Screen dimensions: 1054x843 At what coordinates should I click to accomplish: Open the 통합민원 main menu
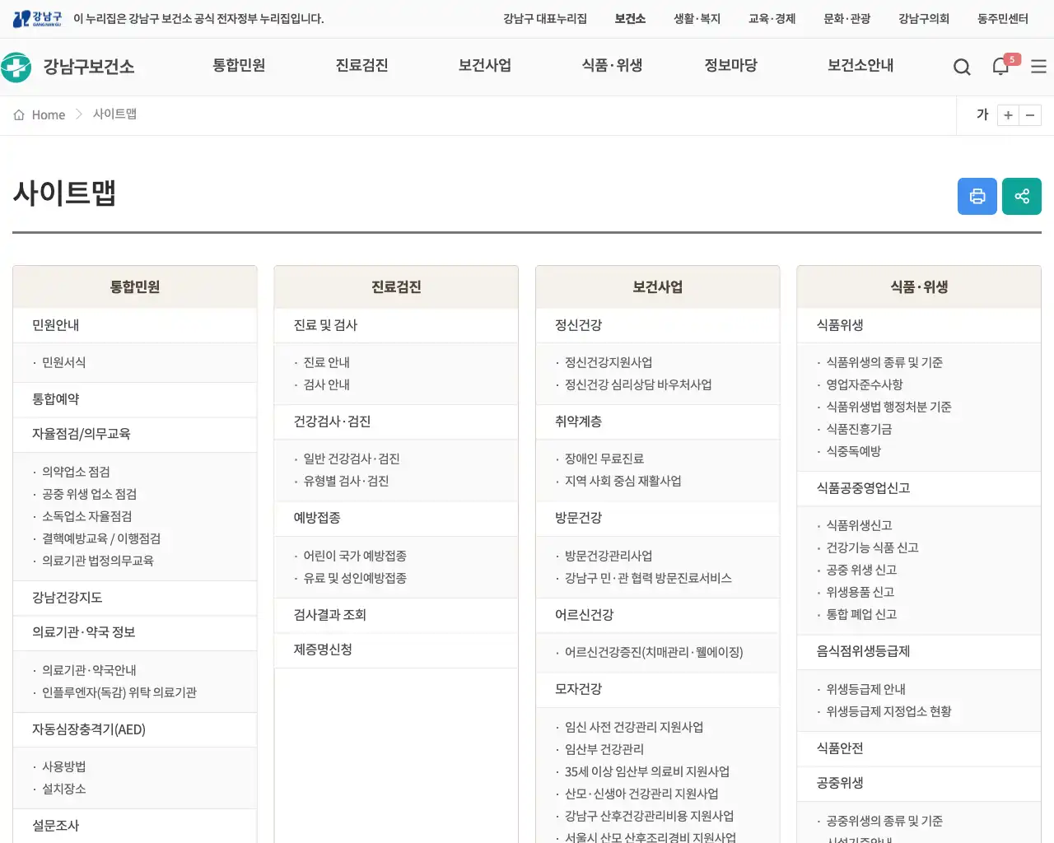(241, 67)
